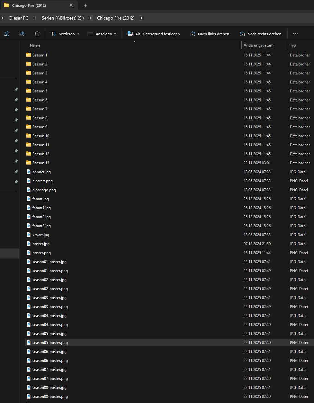Screen dimensions: 314x403
Task: Click the Delete trash icon
Action: [37, 34]
